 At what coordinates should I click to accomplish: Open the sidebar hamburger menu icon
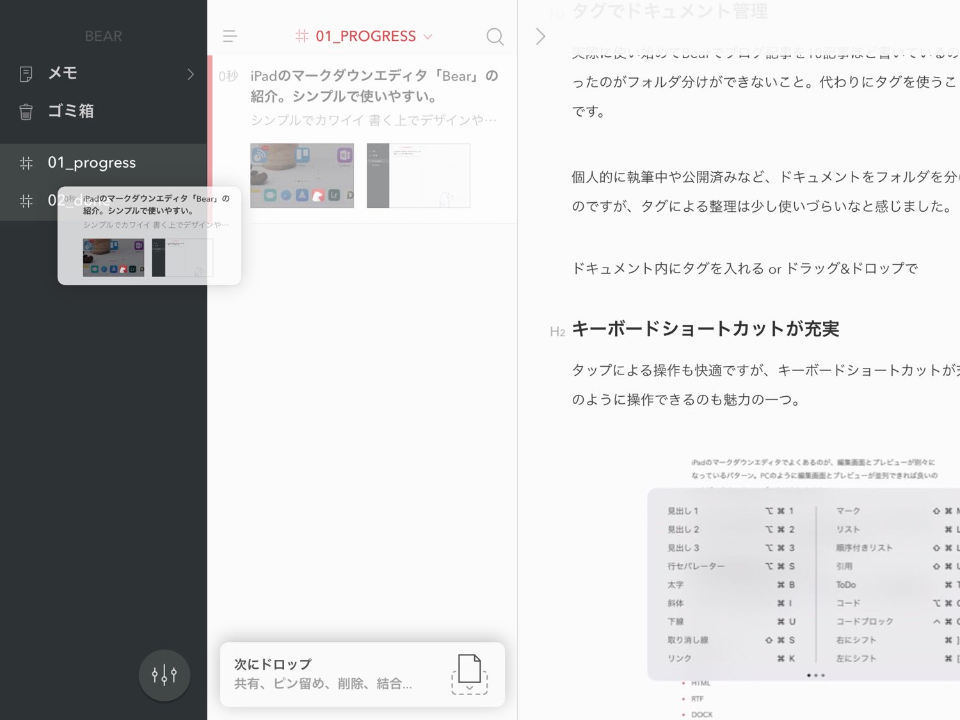[x=230, y=36]
